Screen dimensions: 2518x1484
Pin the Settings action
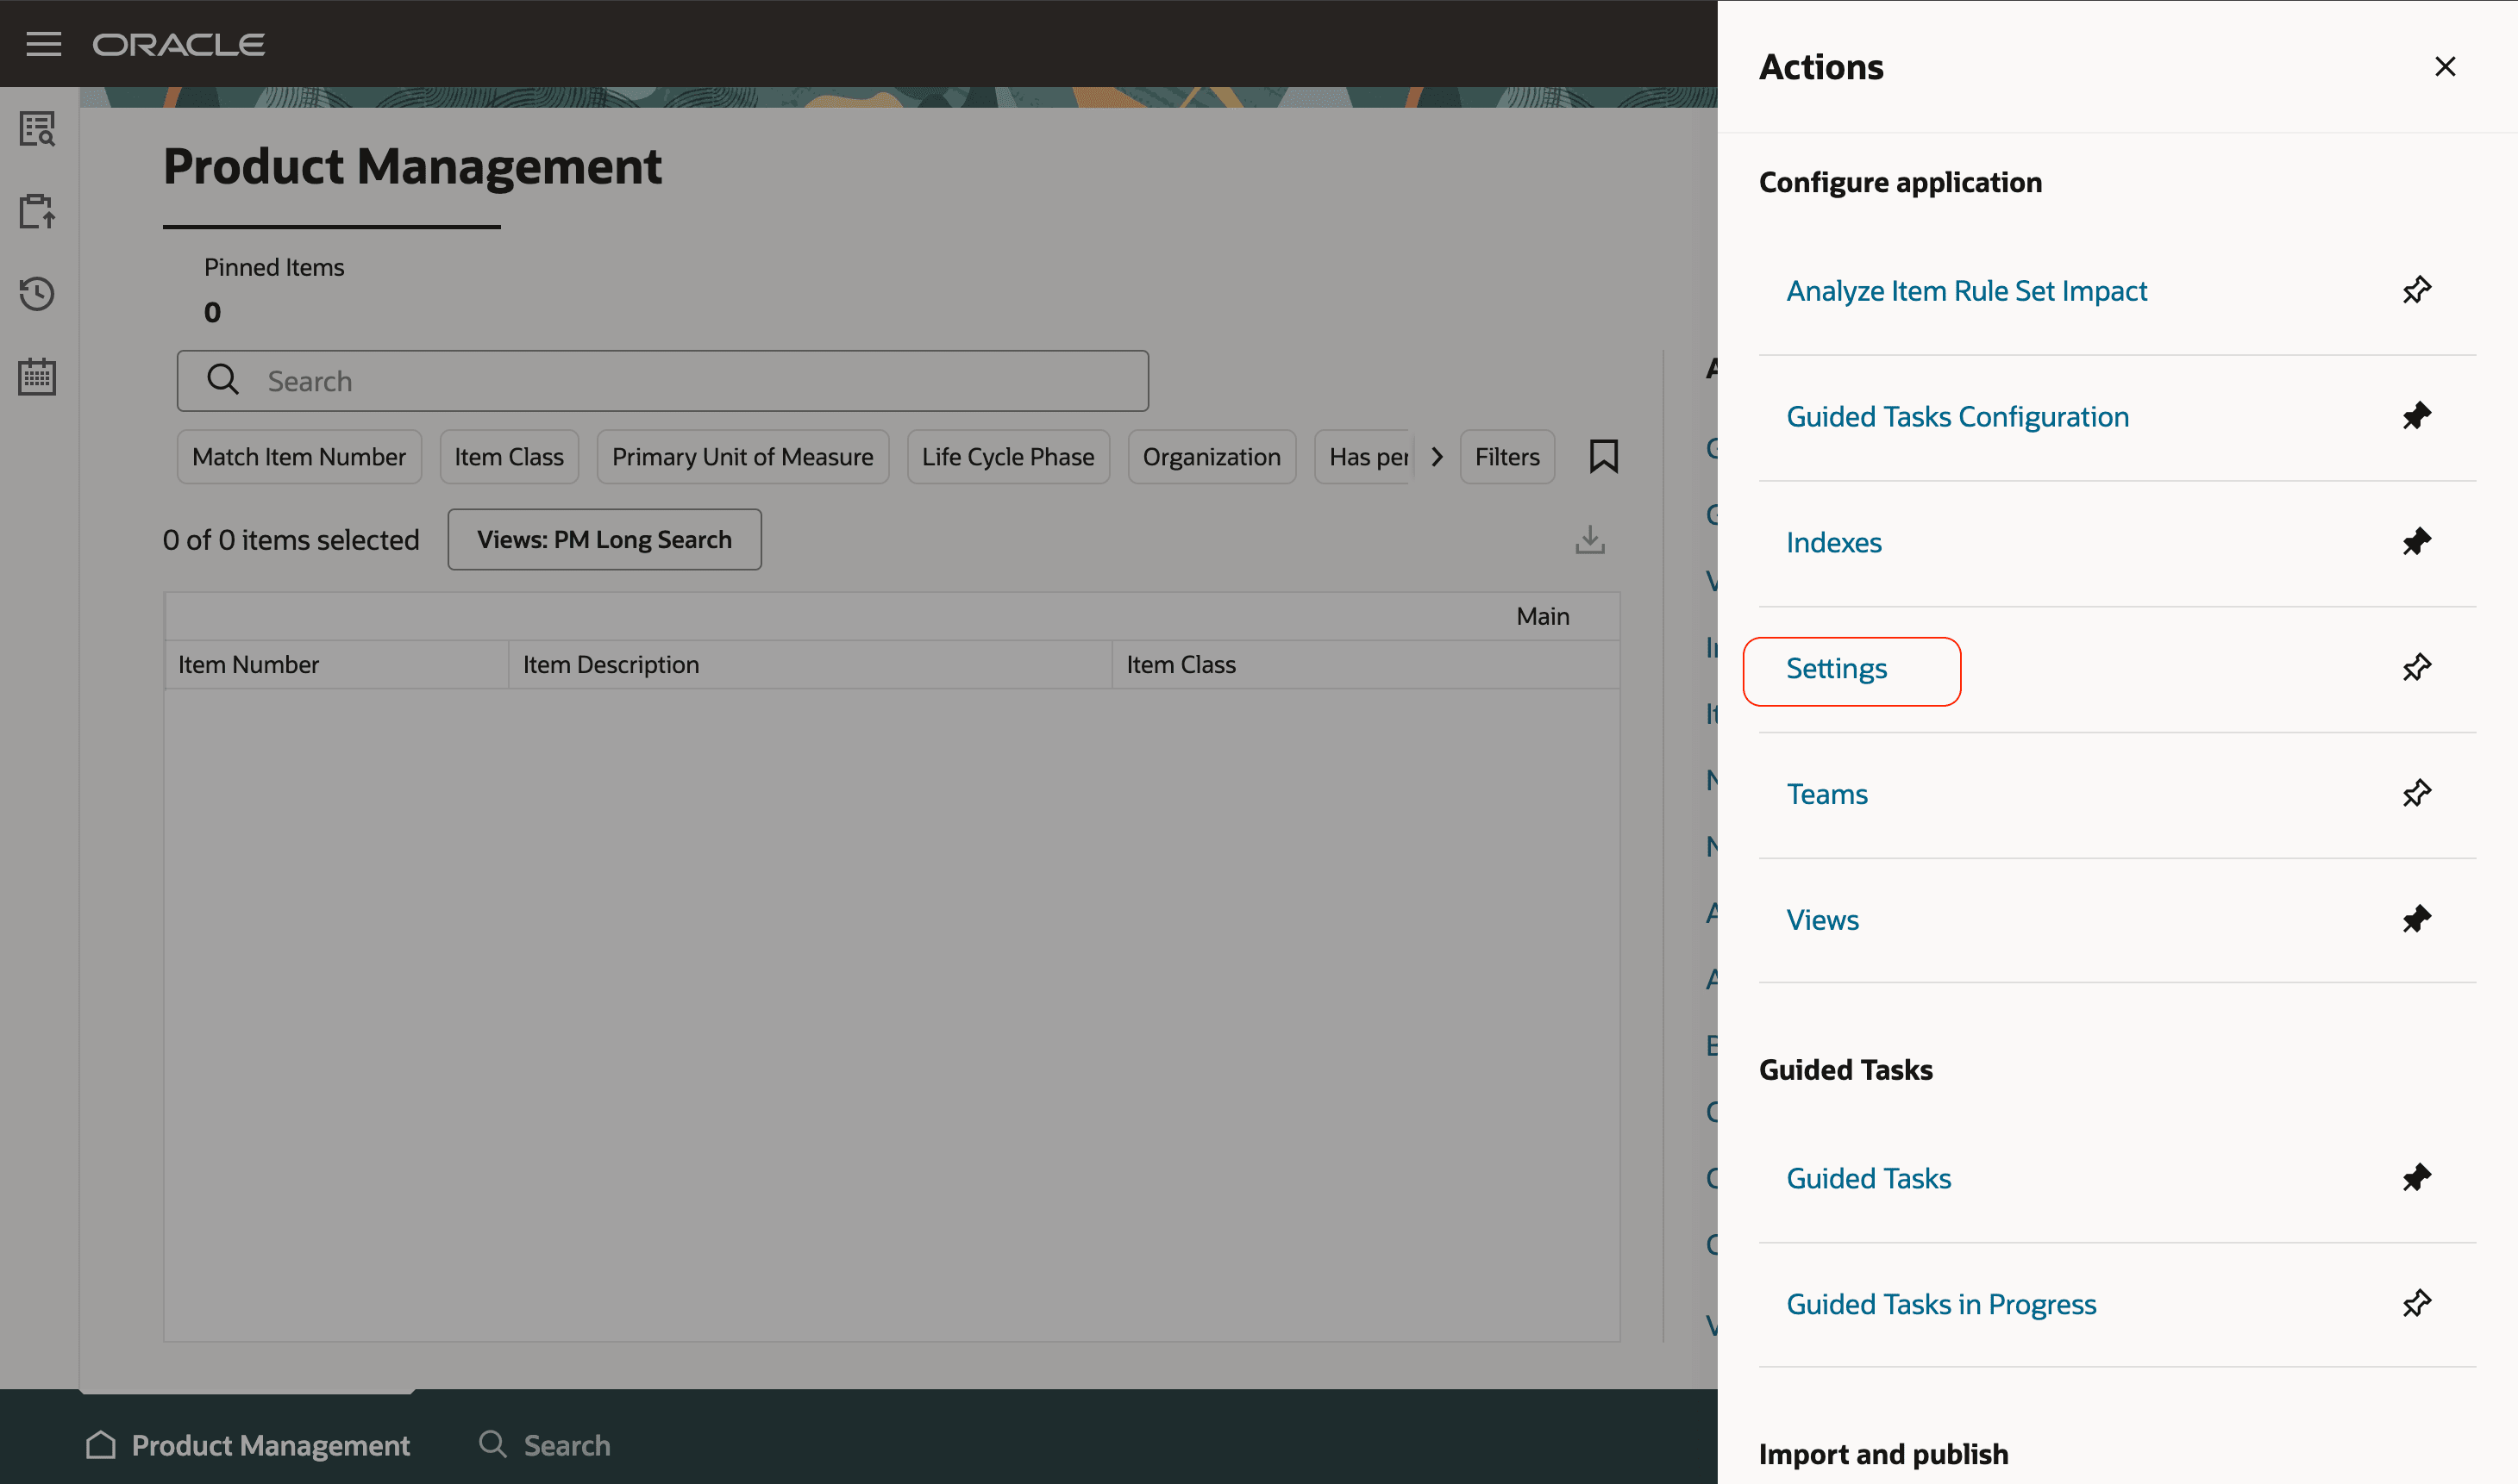tap(2416, 667)
